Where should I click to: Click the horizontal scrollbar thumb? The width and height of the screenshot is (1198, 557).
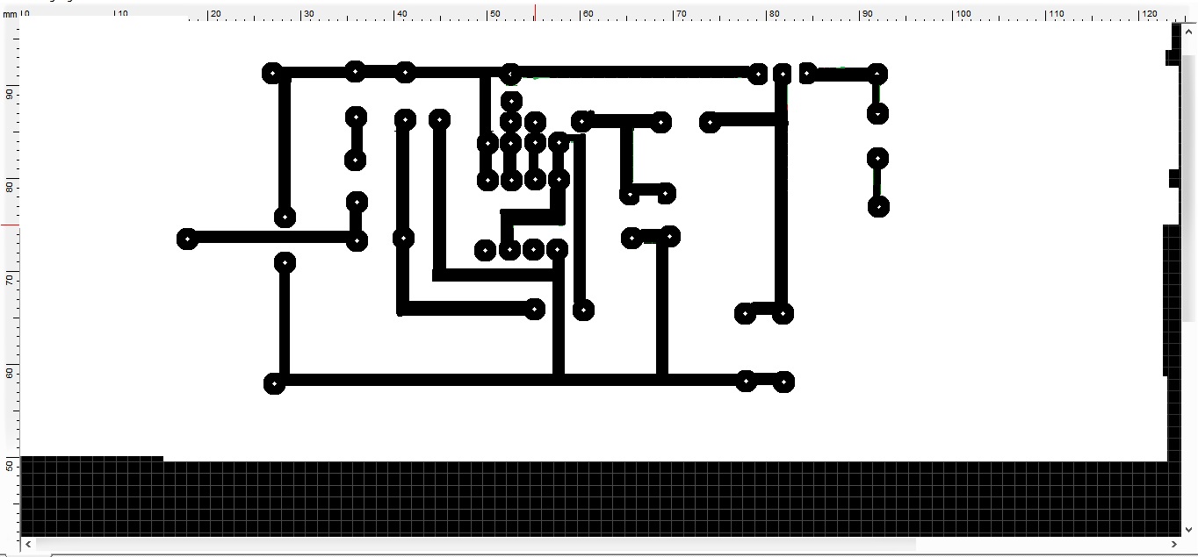(x=474, y=544)
